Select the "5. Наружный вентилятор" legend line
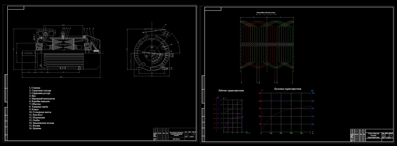The width and height of the screenshot is (397, 146). (x=42, y=98)
